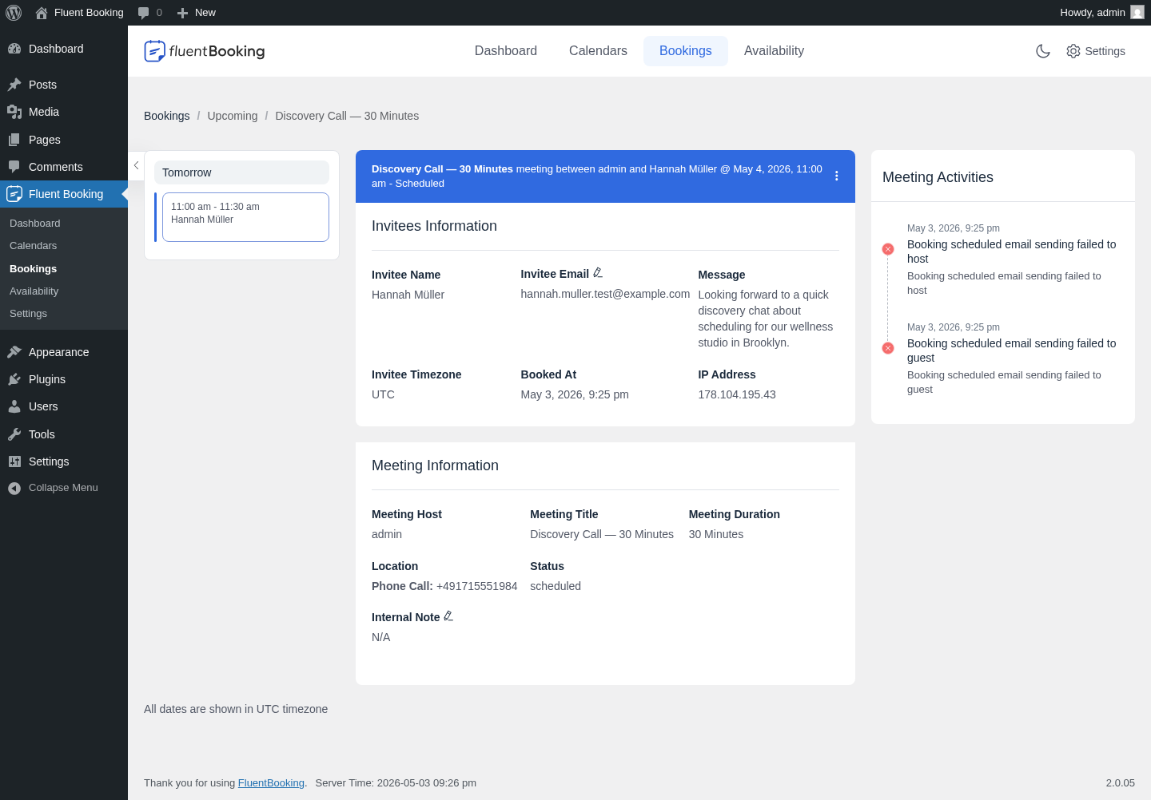Open Fluent Booking submenu Calendars
This screenshot has width=1151, height=800.
34,246
